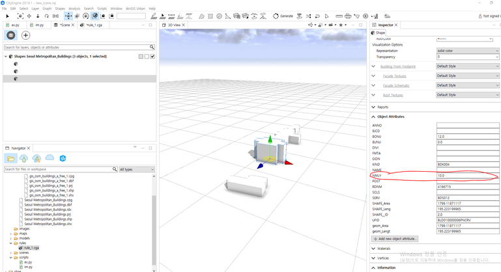Image resolution: width=501 pixels, height=272 pixels.
Task: Open the 3D View bookmarks star icon
Action: tap(341, 25)
